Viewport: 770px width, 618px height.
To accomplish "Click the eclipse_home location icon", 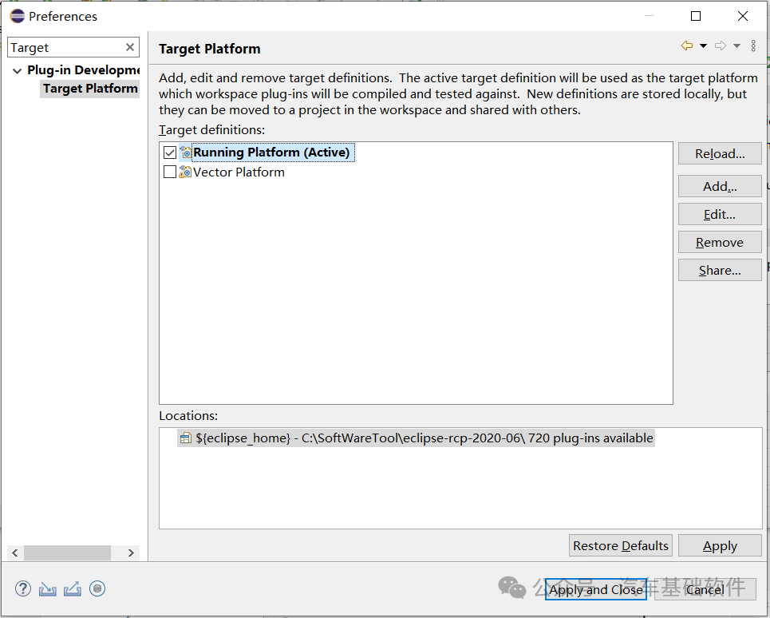I will [x=186, y=438].
